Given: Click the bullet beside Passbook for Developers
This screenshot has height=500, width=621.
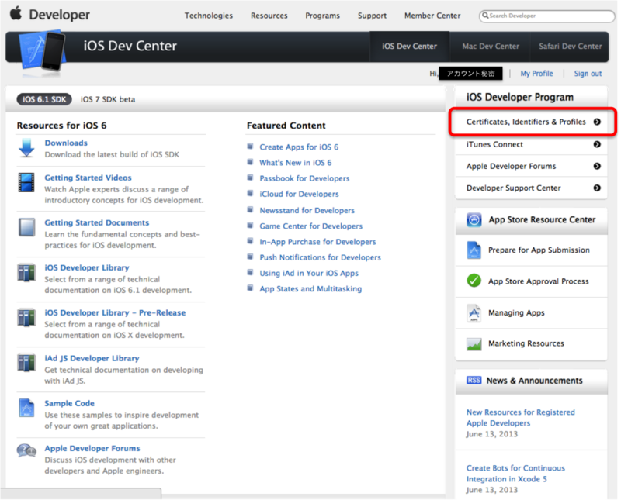Looking at the screenshot, I should coord(250,178).
